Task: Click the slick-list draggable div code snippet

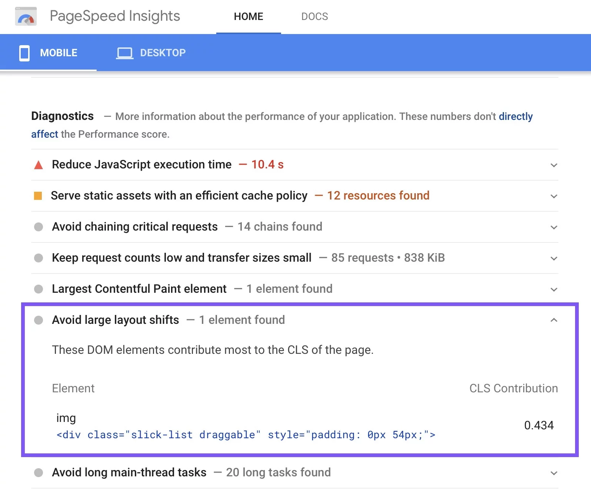Action: click(246, 435)
